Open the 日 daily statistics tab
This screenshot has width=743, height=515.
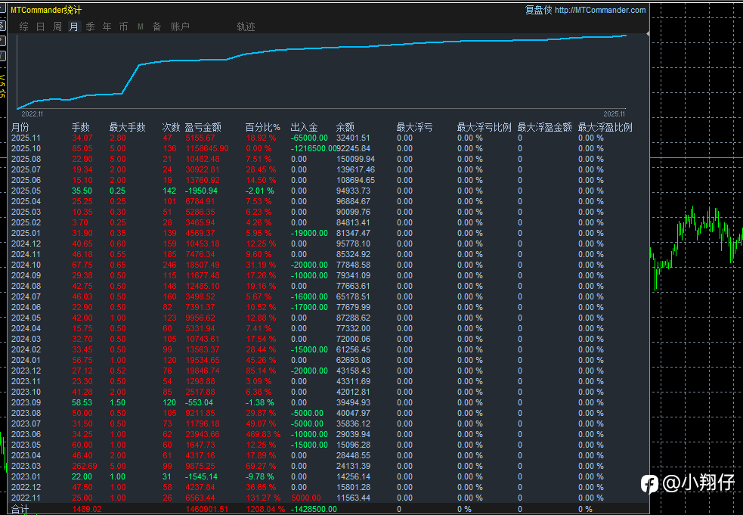[40, 26]
